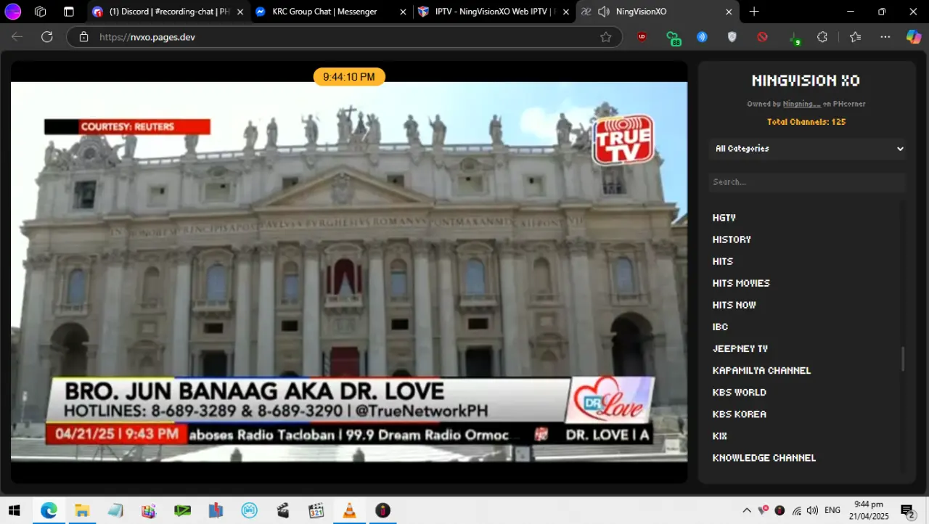Open the shield extension icon
This screenshot has height=524, width=929.
(732, 37)
